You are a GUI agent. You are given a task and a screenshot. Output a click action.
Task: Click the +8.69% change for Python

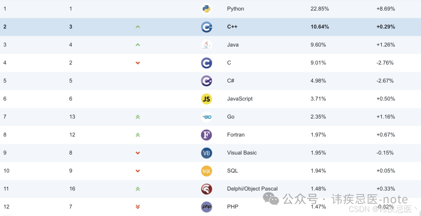[x=386, y=9]
